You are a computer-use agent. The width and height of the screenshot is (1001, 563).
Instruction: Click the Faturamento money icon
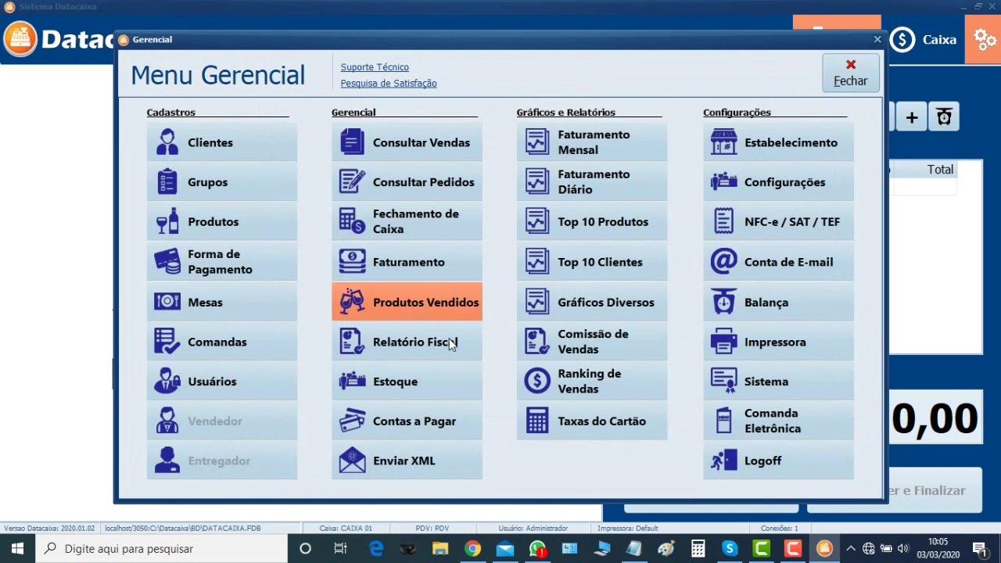click(x=352, y=262)
